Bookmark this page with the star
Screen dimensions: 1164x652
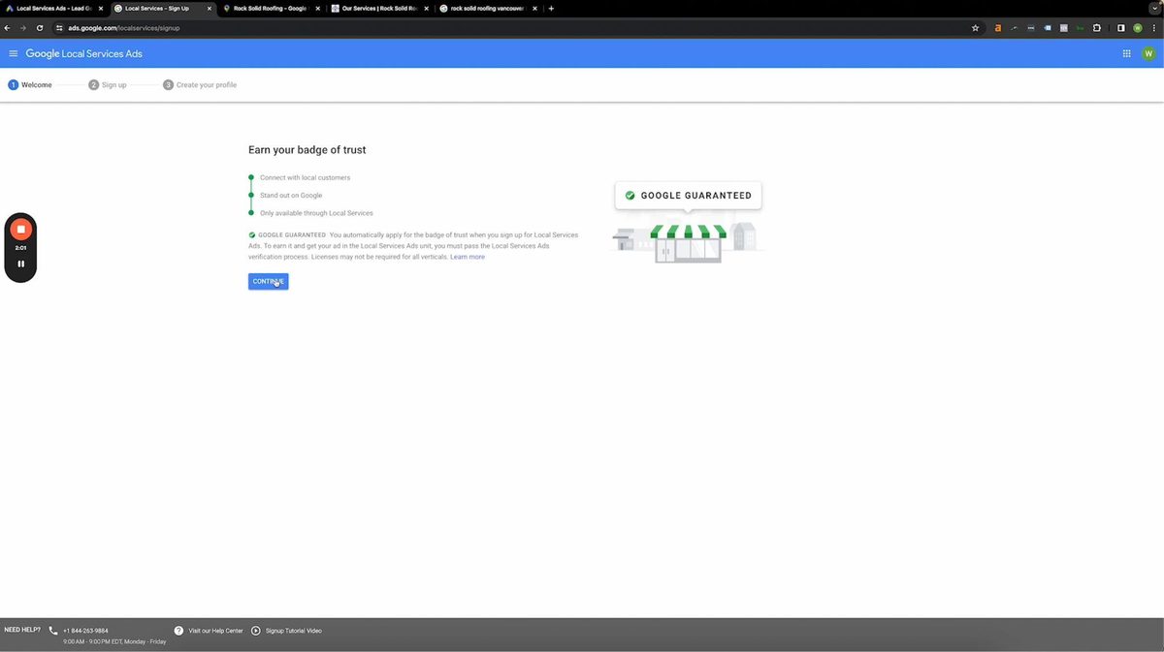pos(975,28)
